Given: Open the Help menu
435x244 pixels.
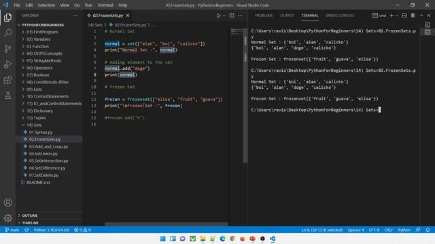Looking at the screenshot, I should coord(122,5).
